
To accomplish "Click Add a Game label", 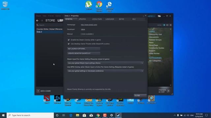I will point(45,91).
